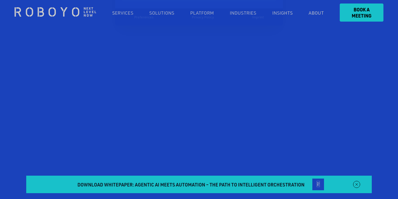
Task: Click the final O of the Roboyo logo
Action: tap(76, 12)
